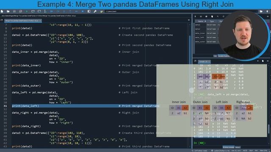Open the editor pane options menu
Screen dimensions: 271x152
point(189,20)
